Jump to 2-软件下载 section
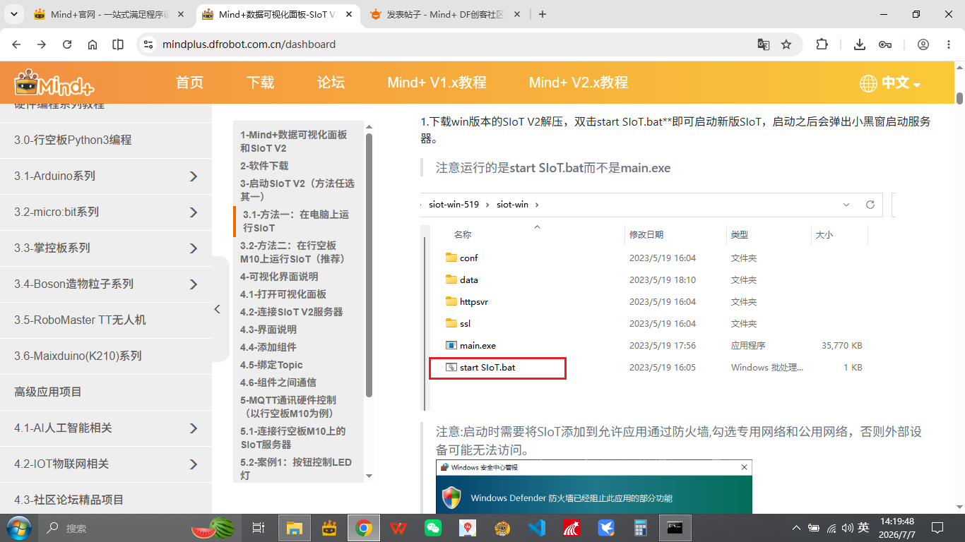Viewport: 965px width, 542px height. 264,166
